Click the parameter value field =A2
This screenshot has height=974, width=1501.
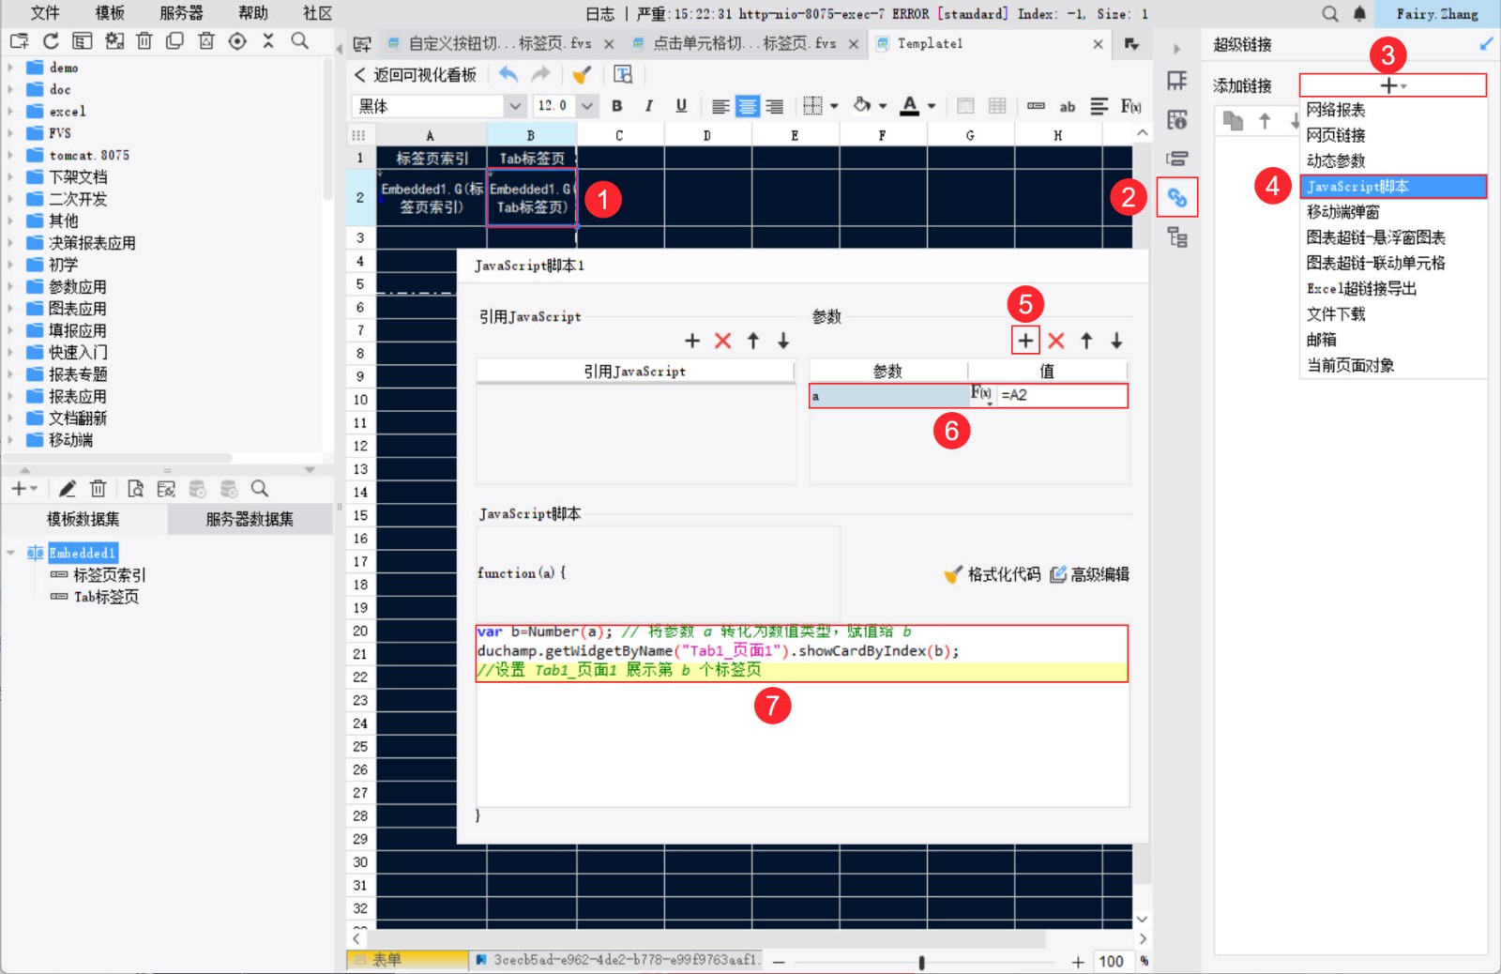(x=1061, y=395)
